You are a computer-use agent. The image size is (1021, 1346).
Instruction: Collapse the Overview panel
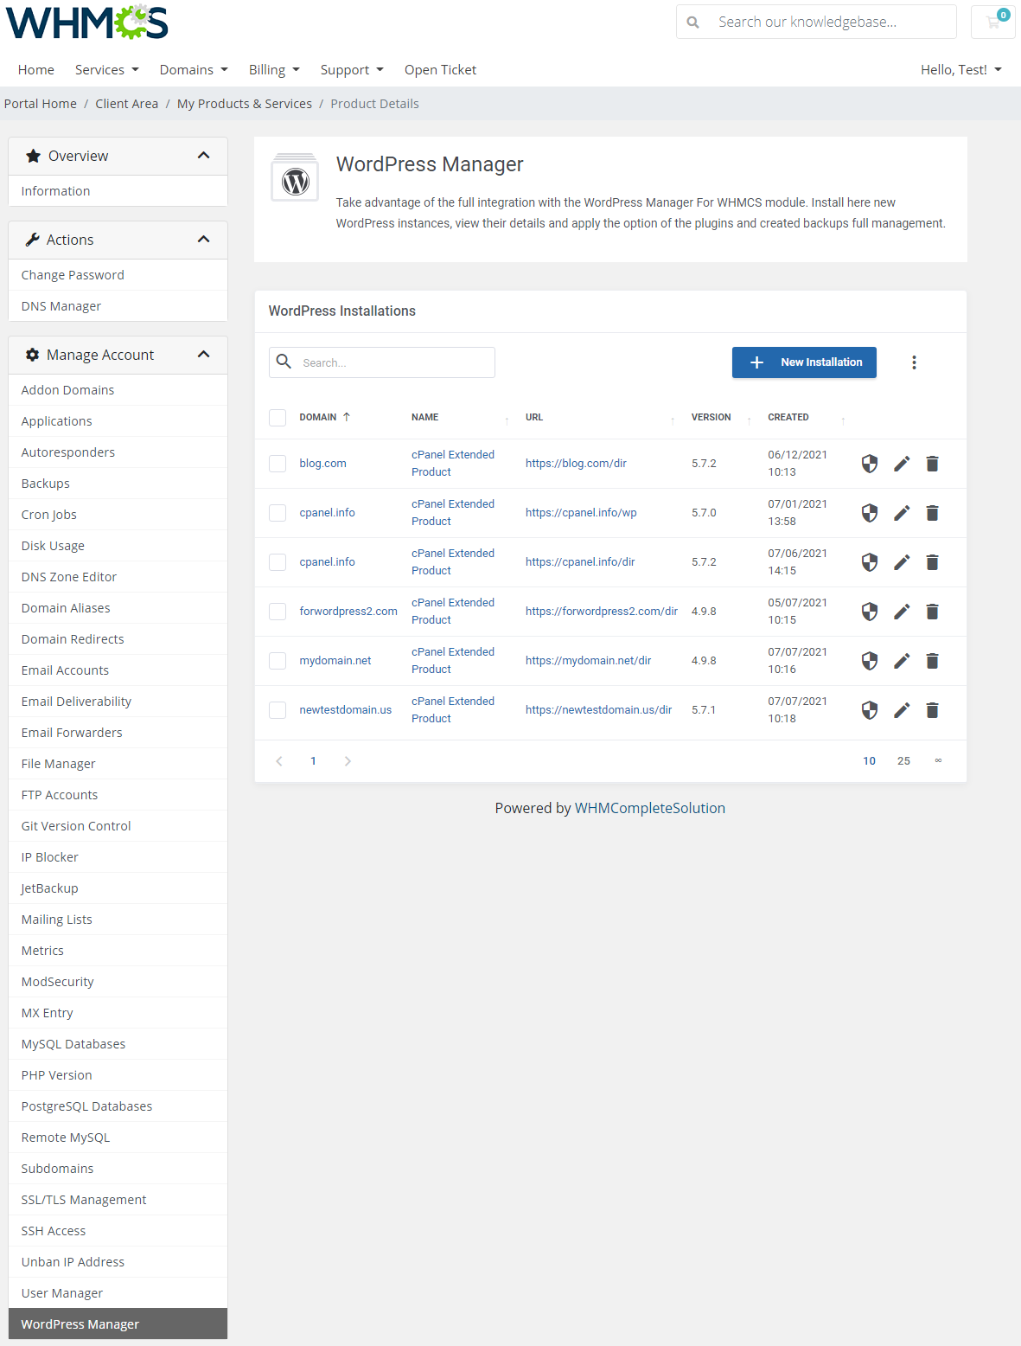click(204, 156)
